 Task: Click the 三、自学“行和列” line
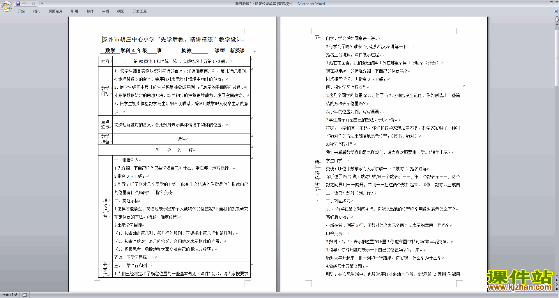coord(132,265)
